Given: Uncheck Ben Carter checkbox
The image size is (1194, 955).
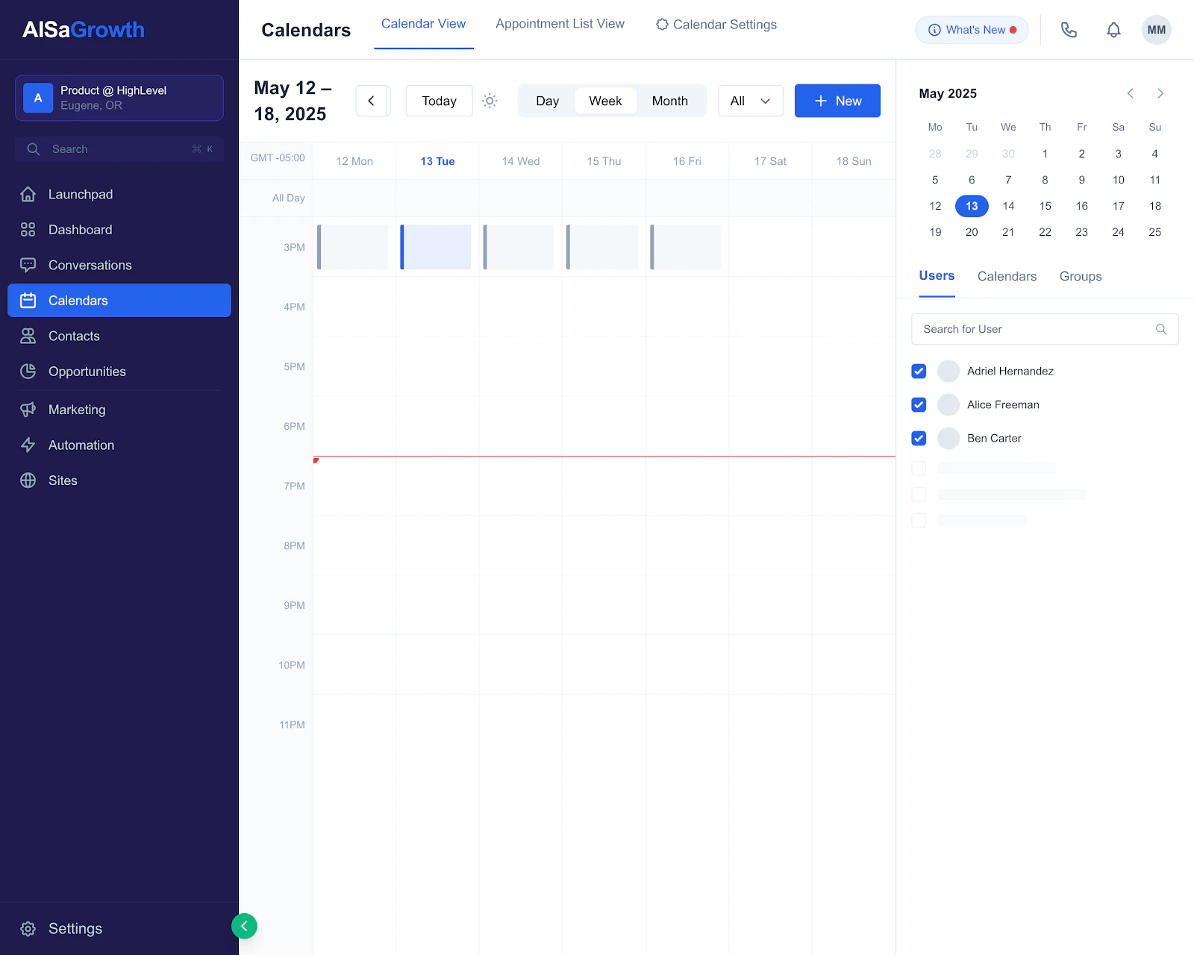Looking at the screenshot, I should [919, 438].
